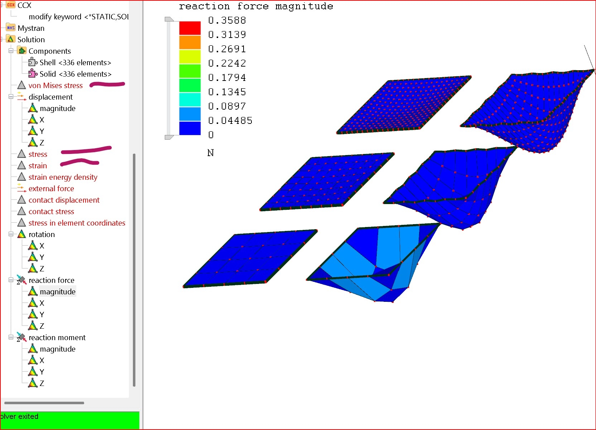Select the contact stress entry
Viewport: 596px width, 430px height.
[x=51, y=212]
